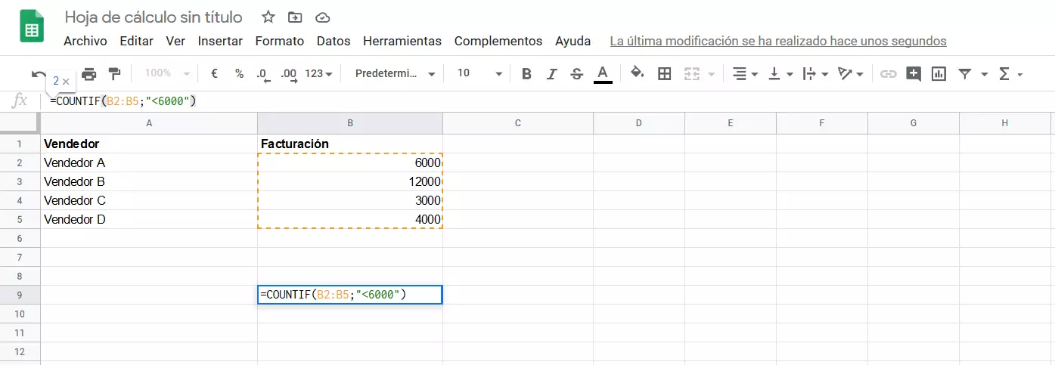The height and width of the screenshot is (365, 1055).
Task: Click the move to folder icon
Action: (x=295, y=17)
